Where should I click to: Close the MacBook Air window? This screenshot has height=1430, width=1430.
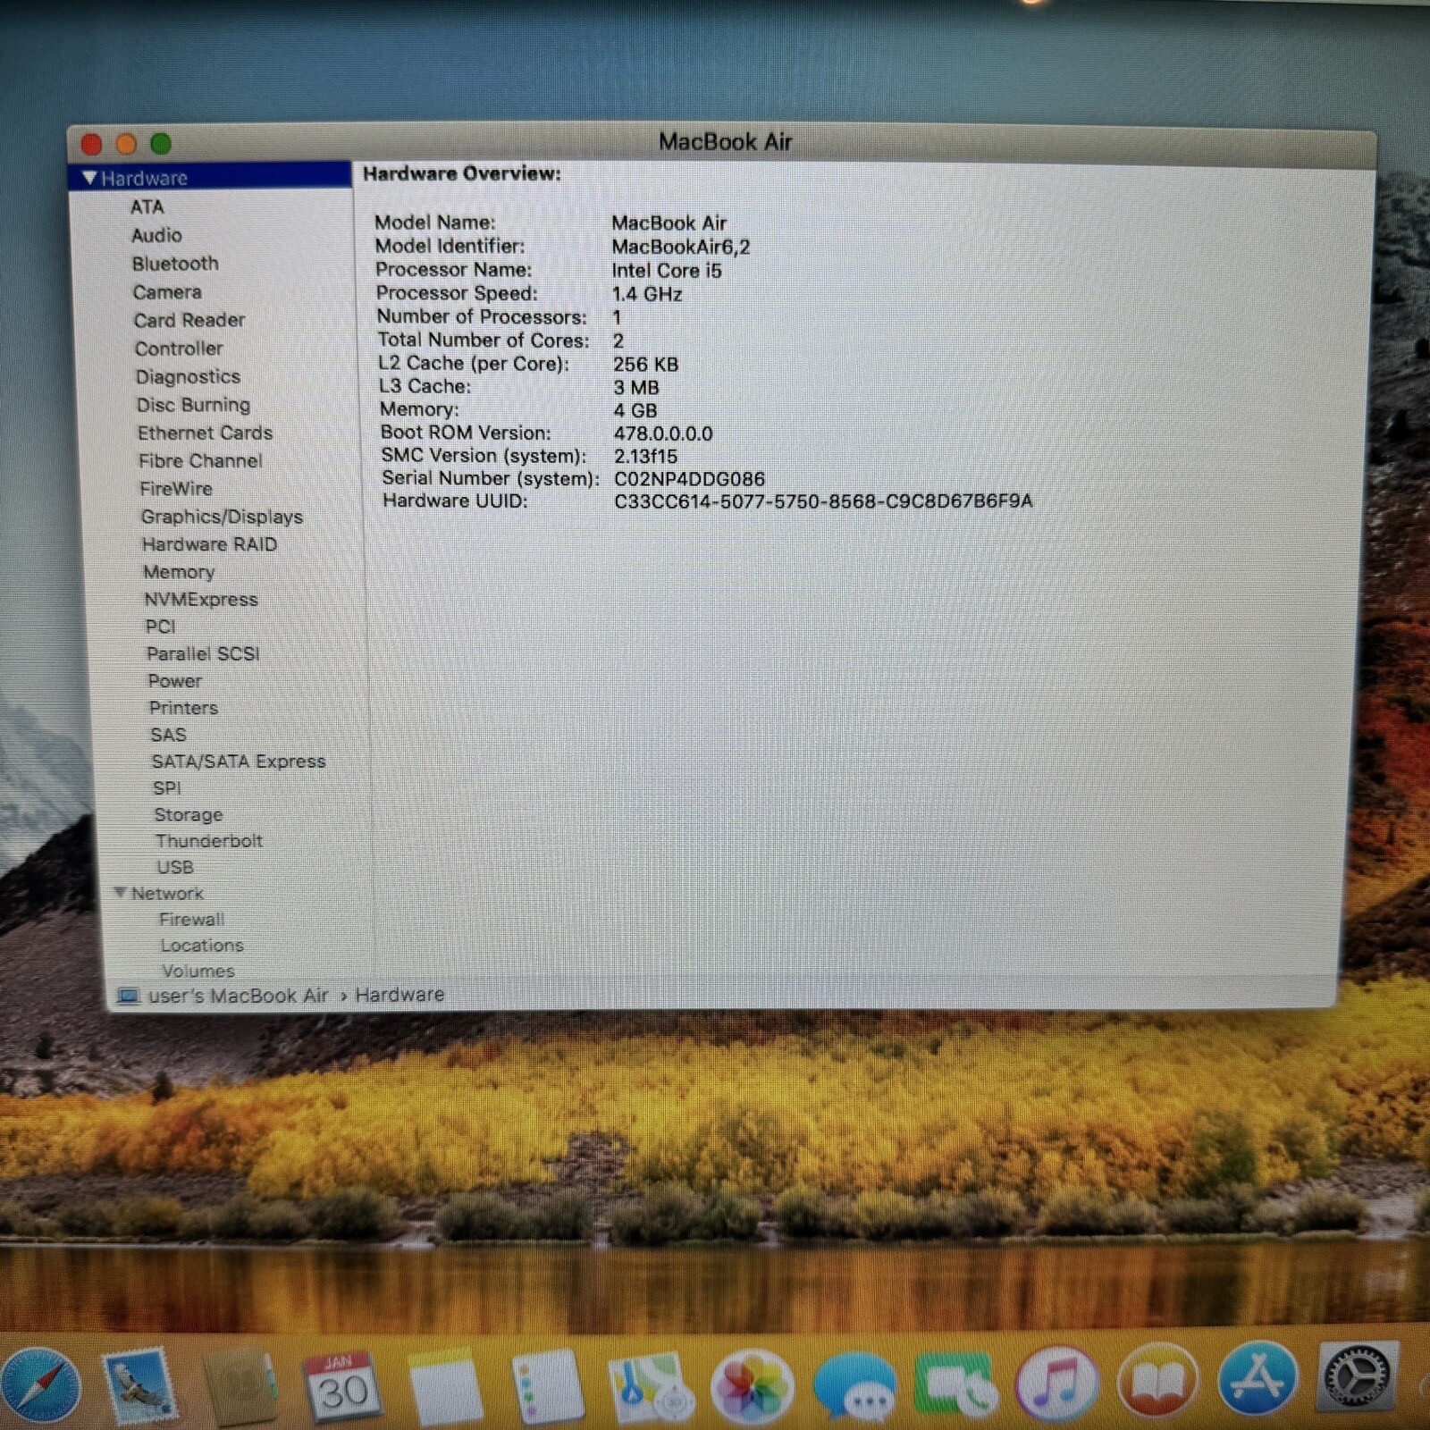coord(91,143)
